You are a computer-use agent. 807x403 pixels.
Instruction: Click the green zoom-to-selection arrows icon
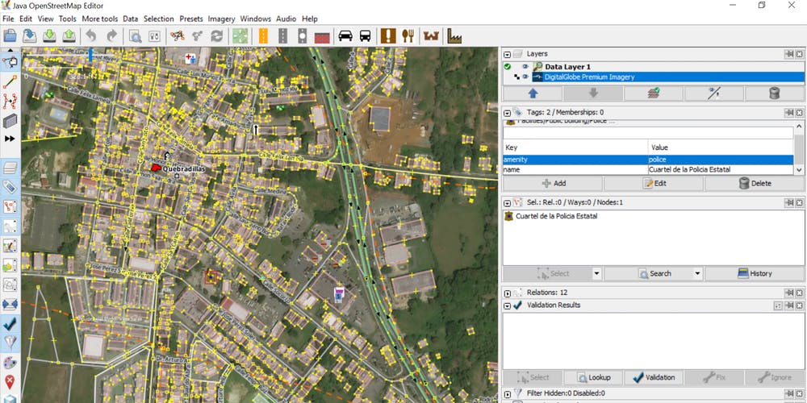(240, 35)
